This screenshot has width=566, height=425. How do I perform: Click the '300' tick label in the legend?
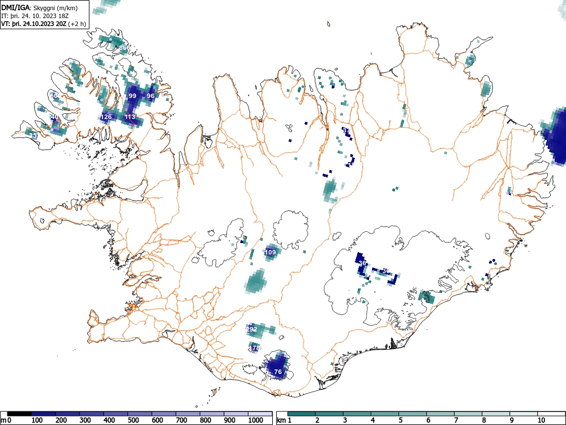[x=85, y=420]
